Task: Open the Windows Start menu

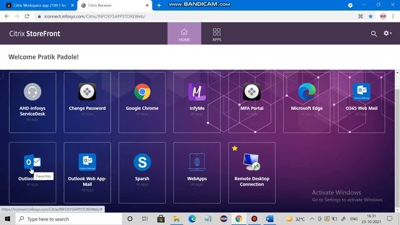Action: pos(7,219)
